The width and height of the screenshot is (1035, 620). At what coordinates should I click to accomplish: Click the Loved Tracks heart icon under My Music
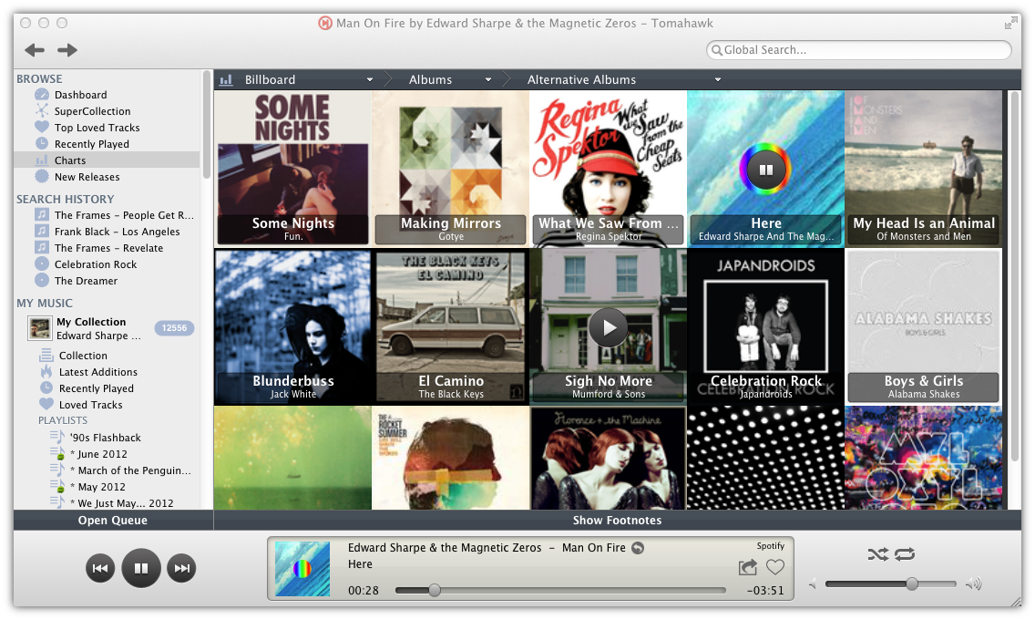(x=46, y=404)
